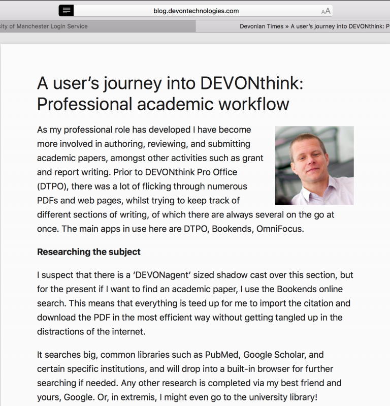Image resolution: width=390 pixels, height=406 pixels.
Task: Click the paragraph starting 'It searches big, common'
Action: click(189, 376)
